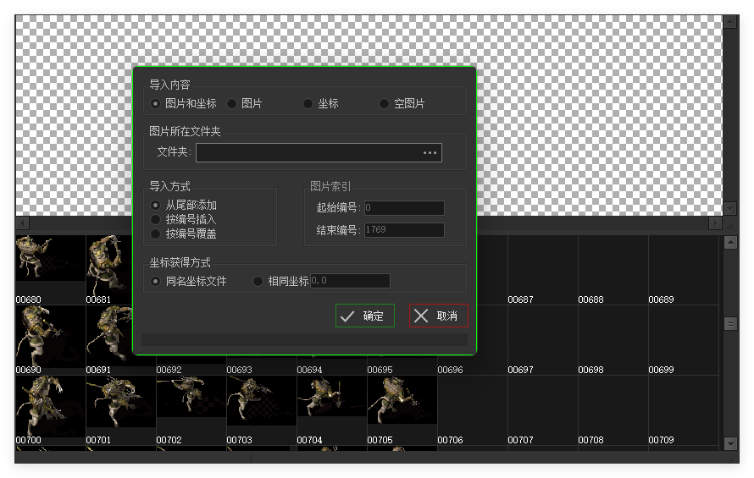Select empty frame 00688
Image resolution: width=754 pixels, height=478 pixels.
[x=613, y=270]
